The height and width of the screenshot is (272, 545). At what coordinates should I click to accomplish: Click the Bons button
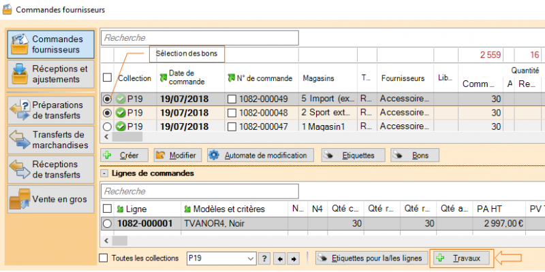[415, 155]
